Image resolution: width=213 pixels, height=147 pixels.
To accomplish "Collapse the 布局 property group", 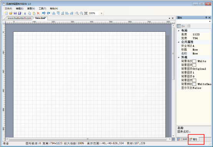I will (x=179, y=31).
